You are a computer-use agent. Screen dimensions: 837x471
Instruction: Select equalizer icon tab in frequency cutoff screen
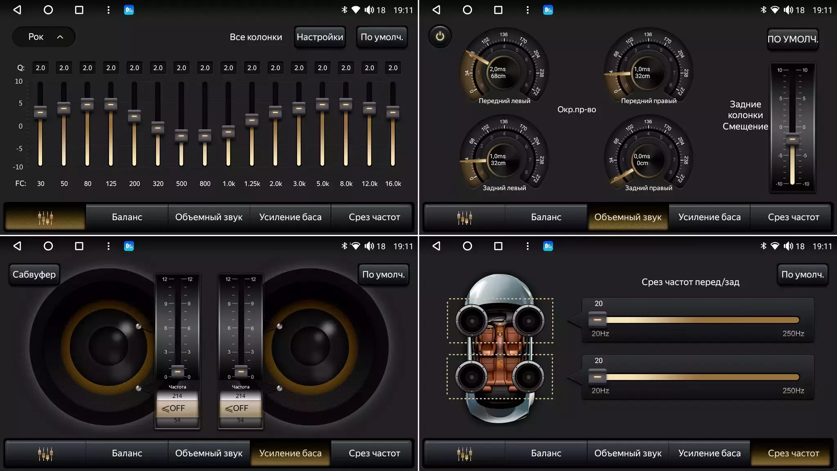pos(464,453)
